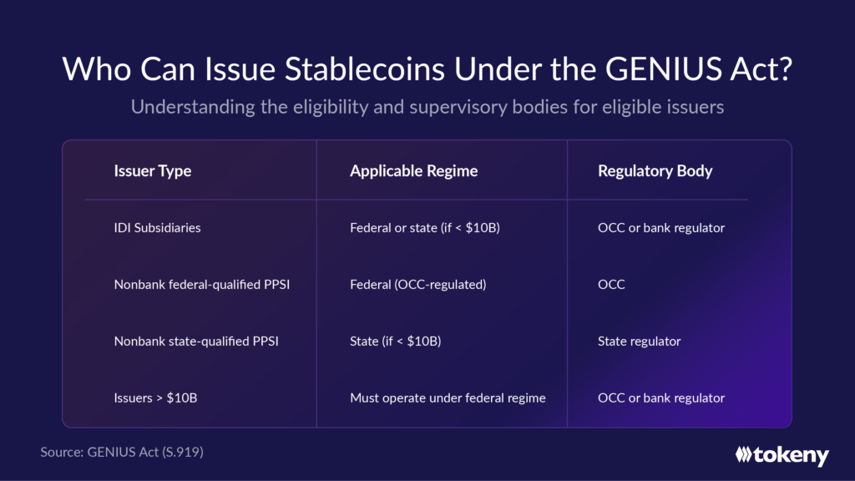This screenshot has height=481, width=855.
Task: Select the Issuer Type column header
Action: point(153,171)
